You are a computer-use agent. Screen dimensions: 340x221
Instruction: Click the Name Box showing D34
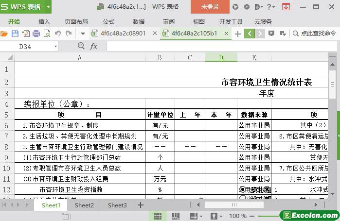click(x=25, y=46)
